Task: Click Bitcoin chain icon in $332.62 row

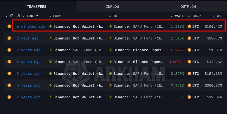Action: click(9, 62)
